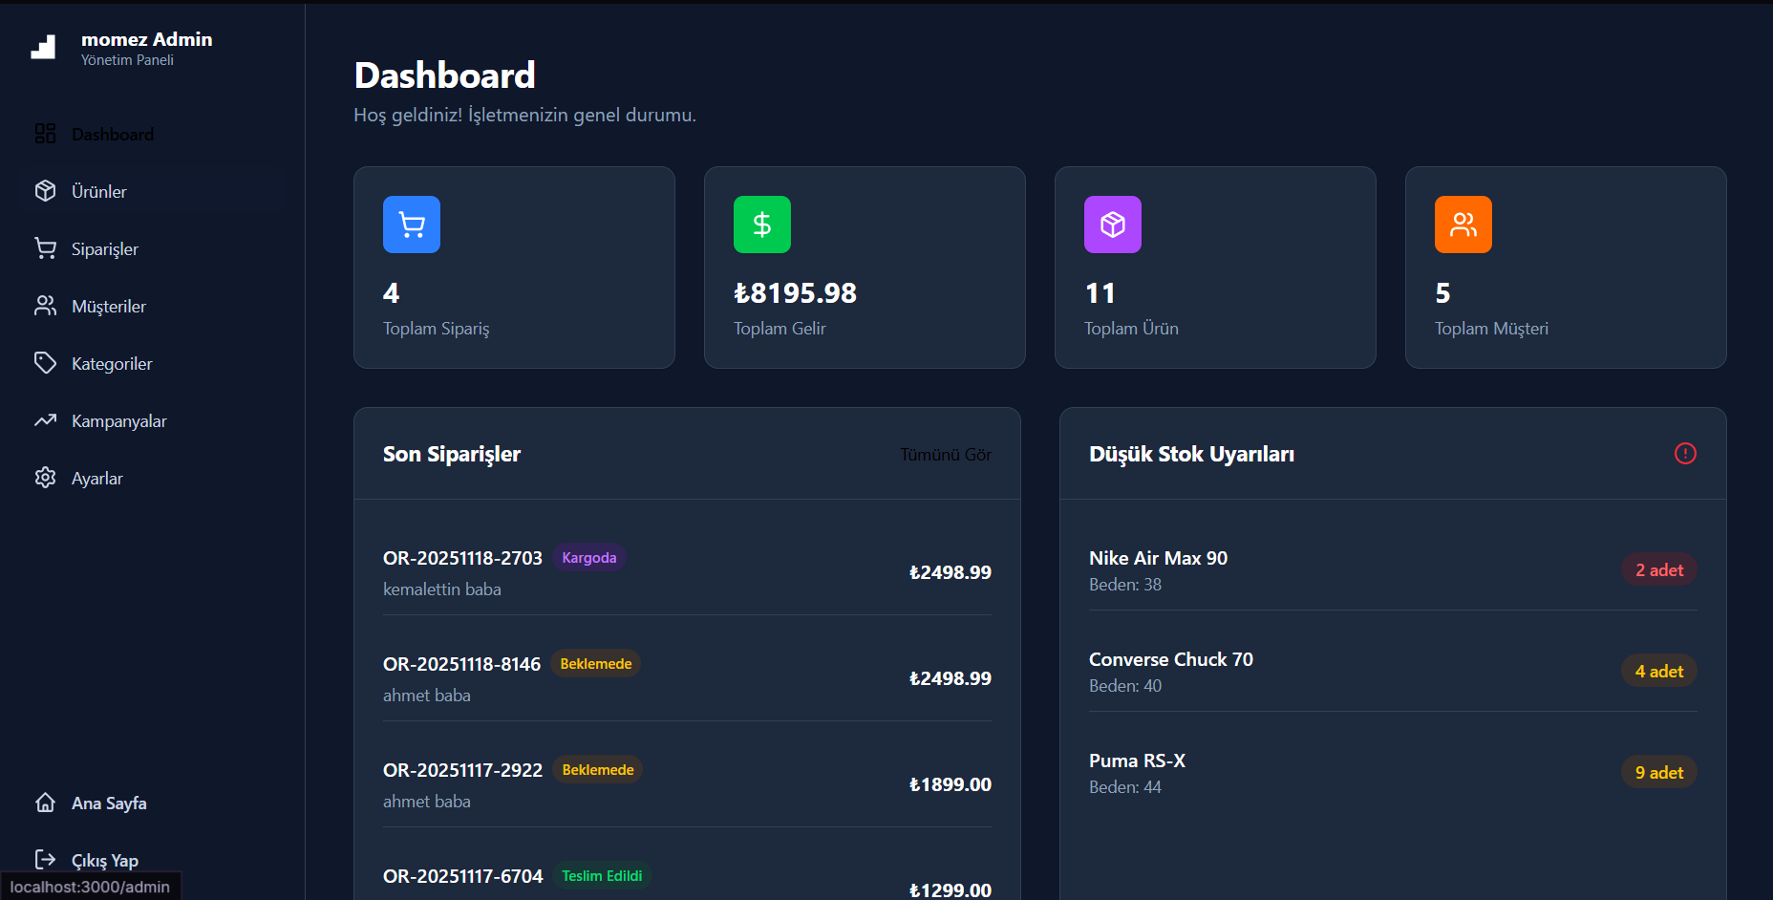The width and height of the screenshot is (1773, 900).
Task: Click the tag icon beside Kategoriler
Action: click(45, 363)
